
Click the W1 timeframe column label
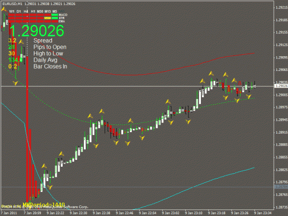click(12, 12)
